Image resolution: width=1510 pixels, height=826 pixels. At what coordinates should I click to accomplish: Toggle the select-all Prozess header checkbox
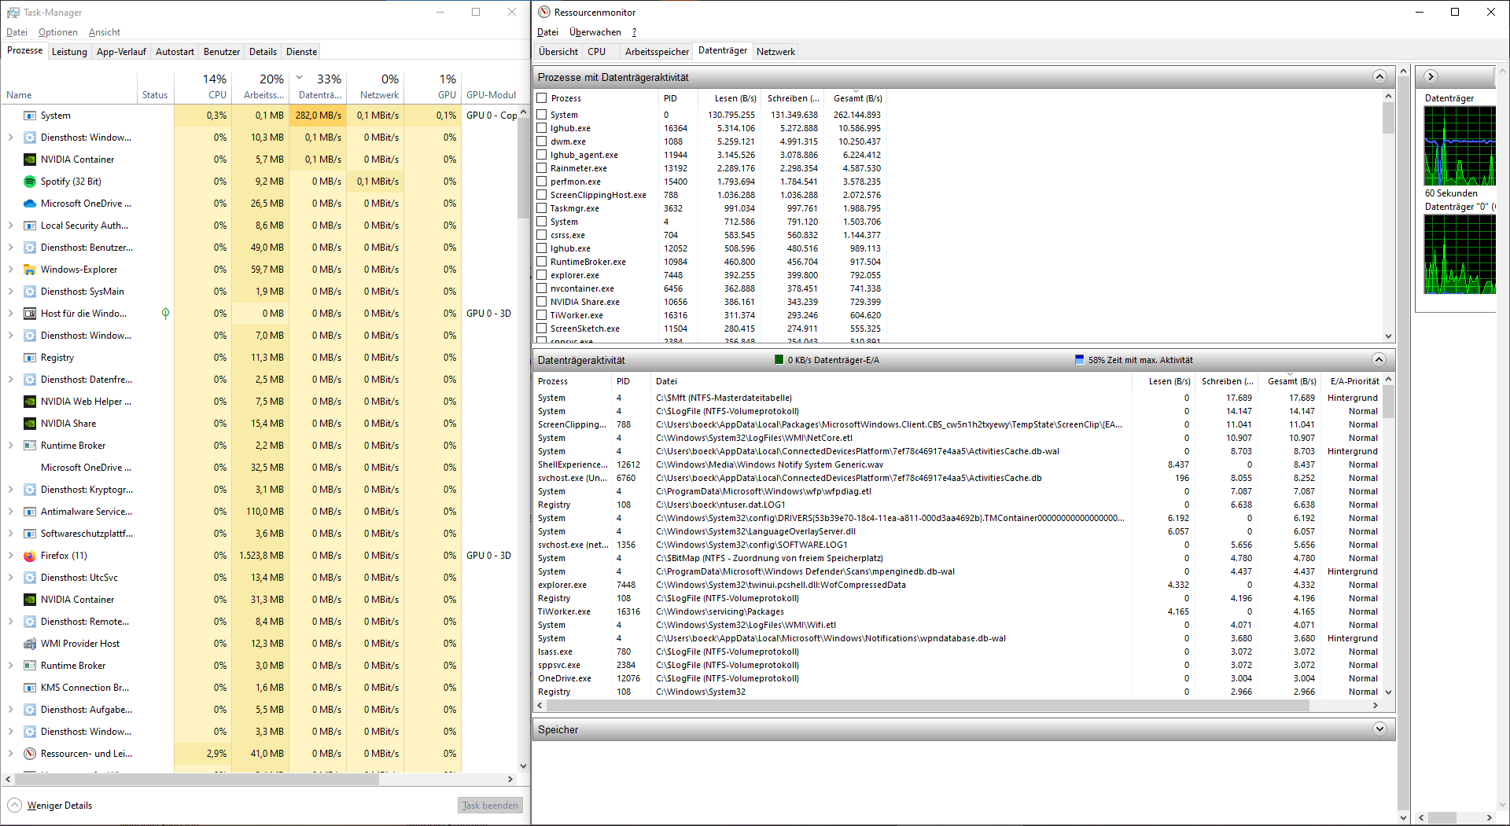point(542,98)
